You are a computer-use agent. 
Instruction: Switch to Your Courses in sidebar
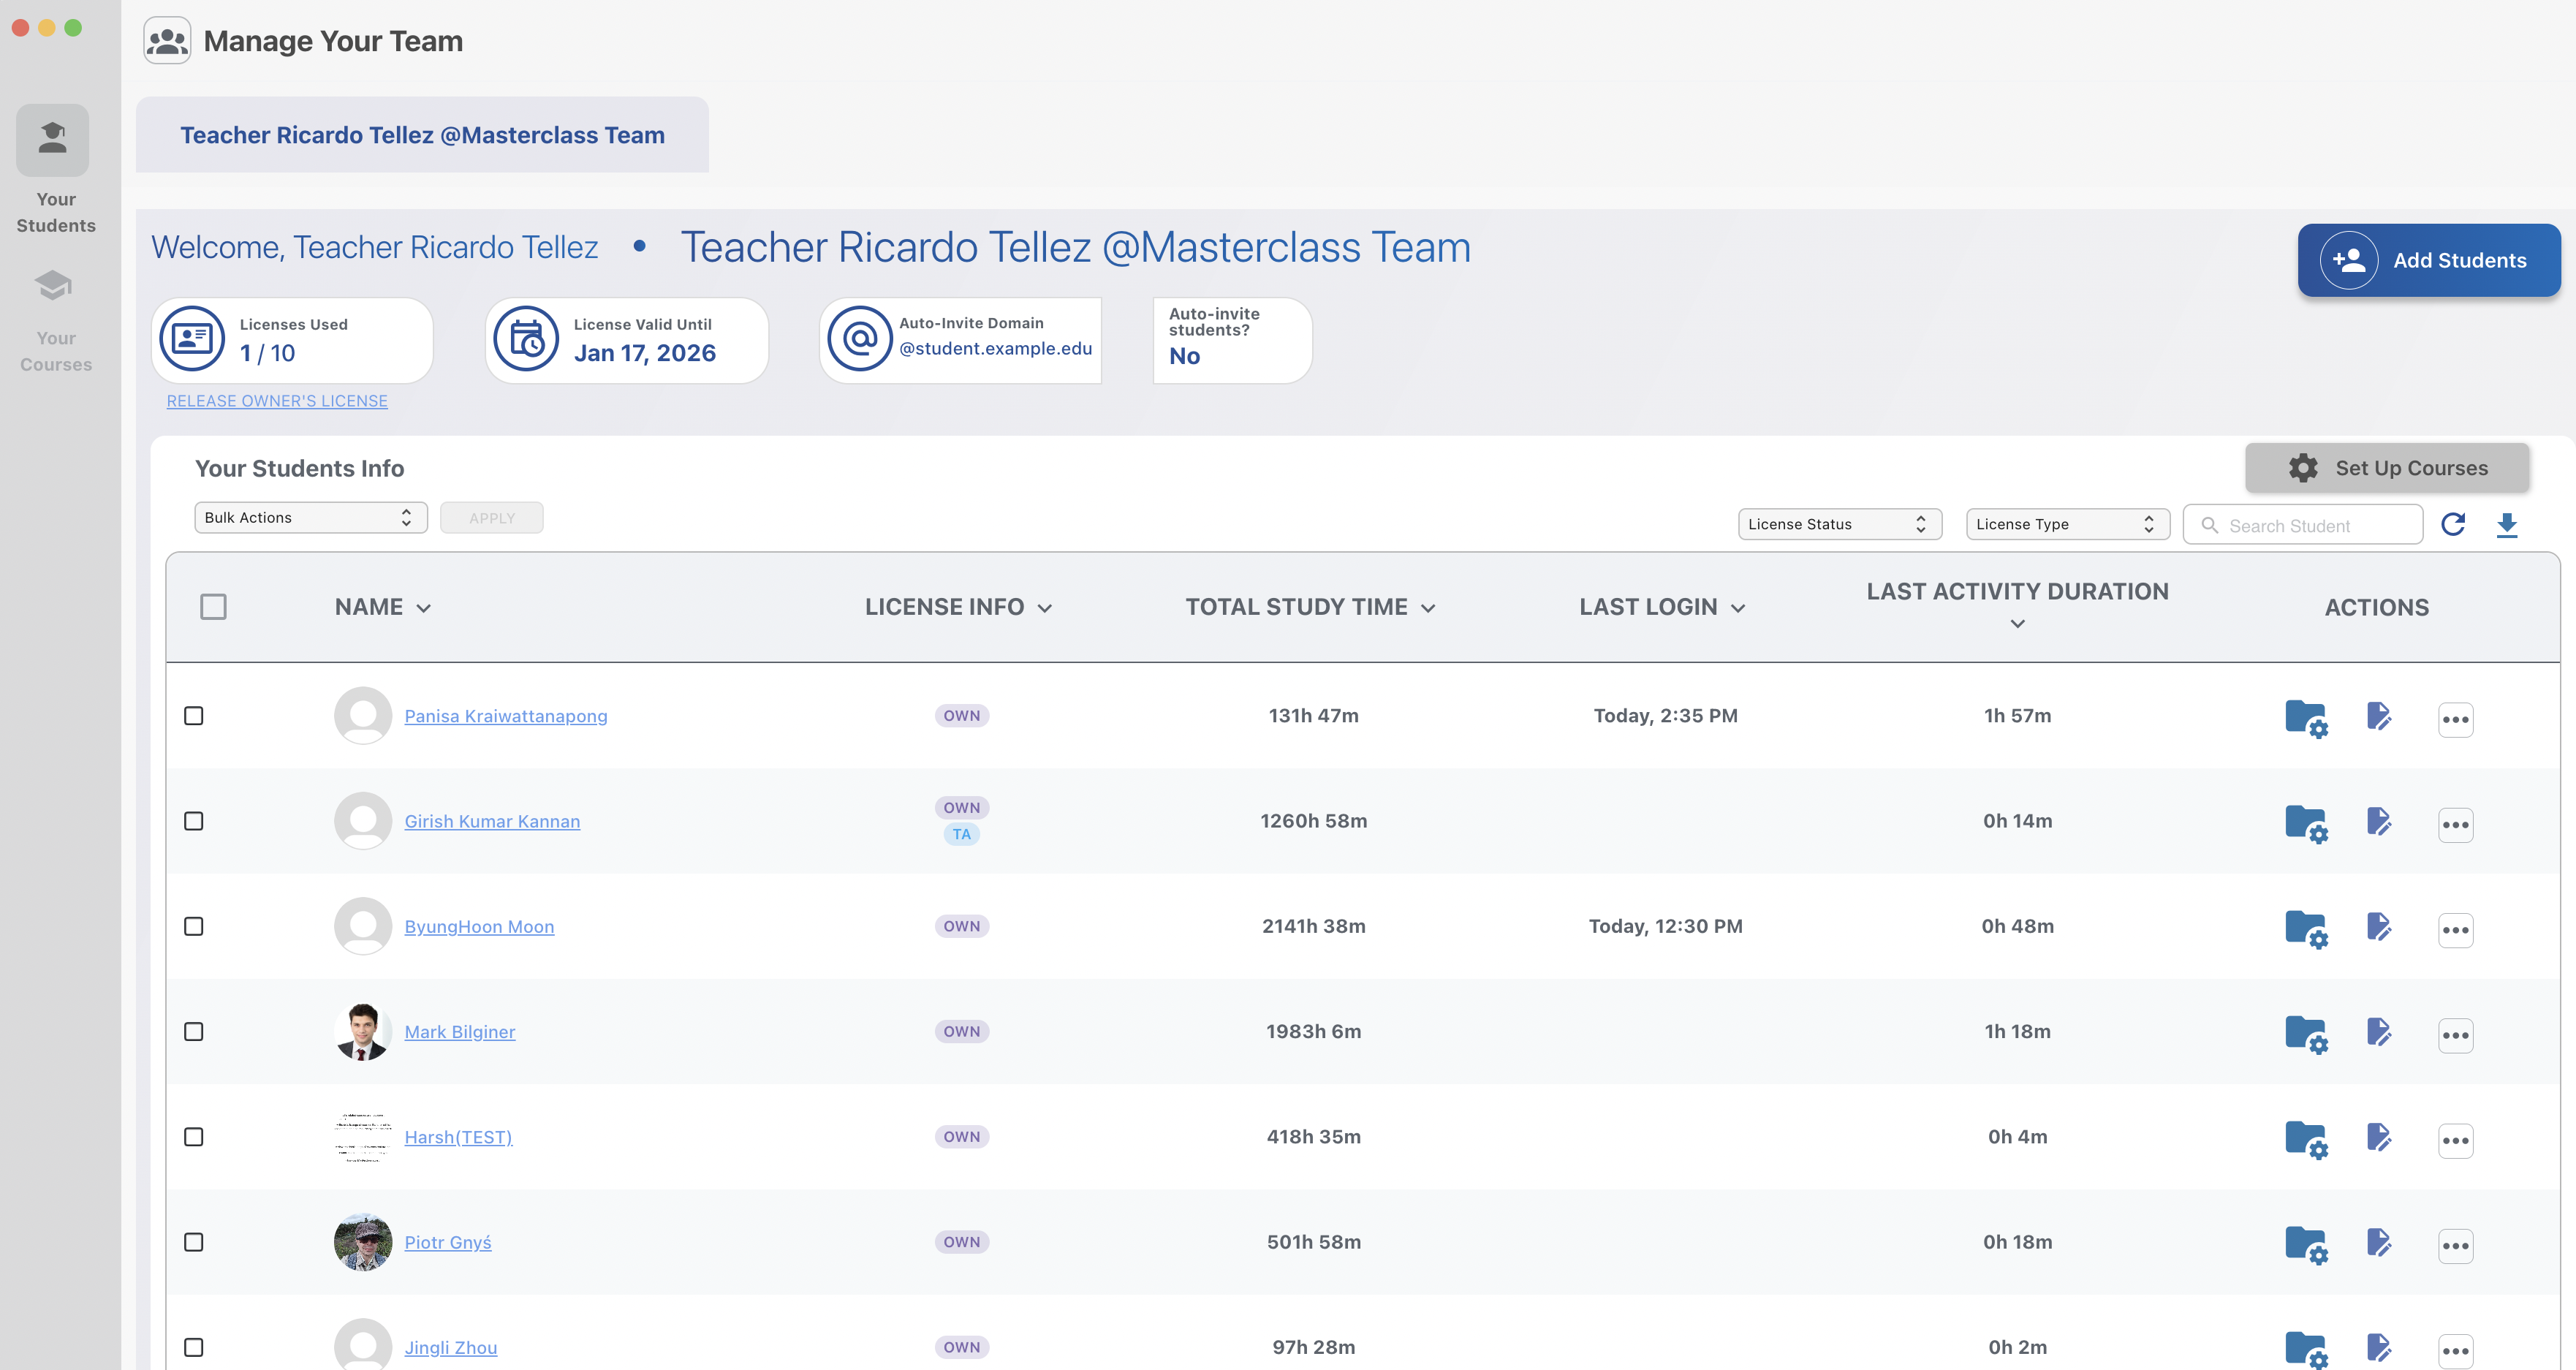(56, 320)
